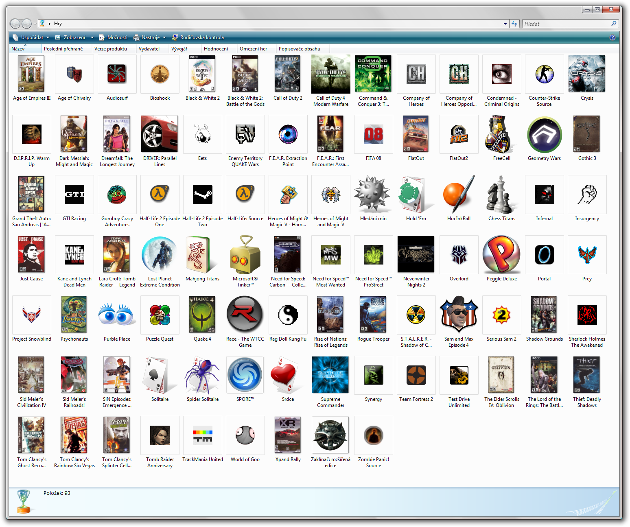Click the Mahjong Titans icon

tap(202, 255)
